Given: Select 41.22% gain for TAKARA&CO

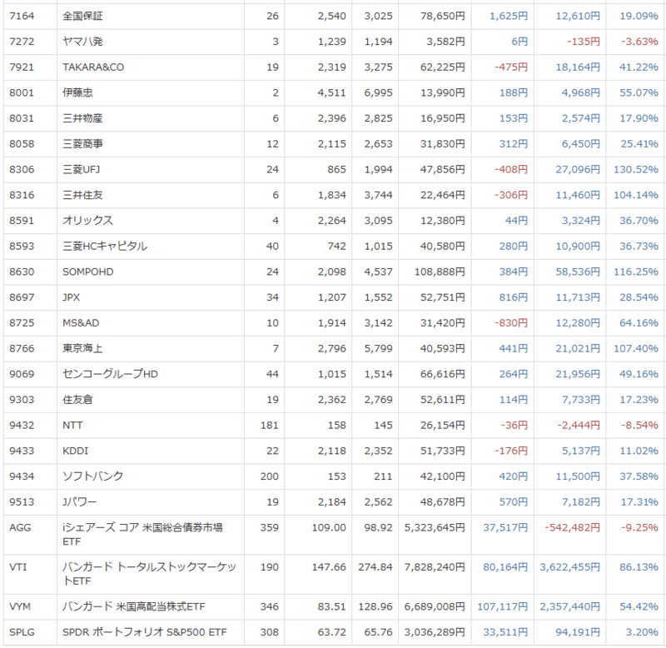Looking at the screenshot, I should (x=639, y=67).
